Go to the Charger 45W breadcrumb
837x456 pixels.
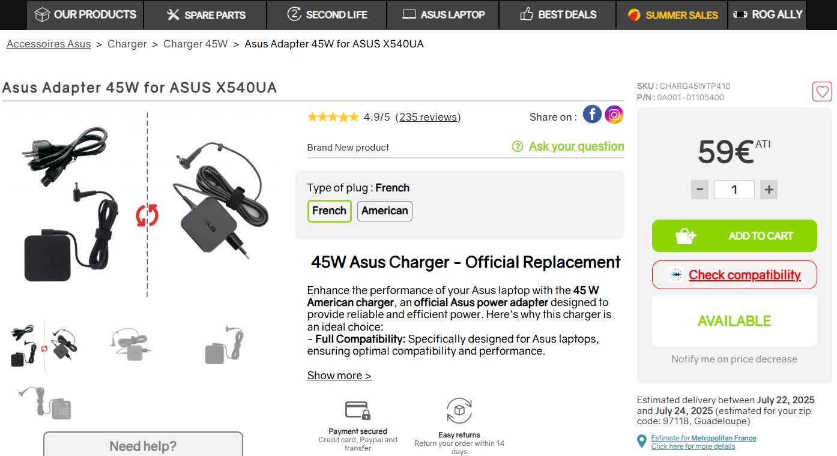click(x=196, y=44)
